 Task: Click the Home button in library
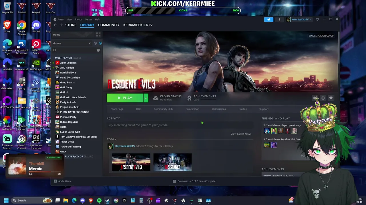[73, 34]
